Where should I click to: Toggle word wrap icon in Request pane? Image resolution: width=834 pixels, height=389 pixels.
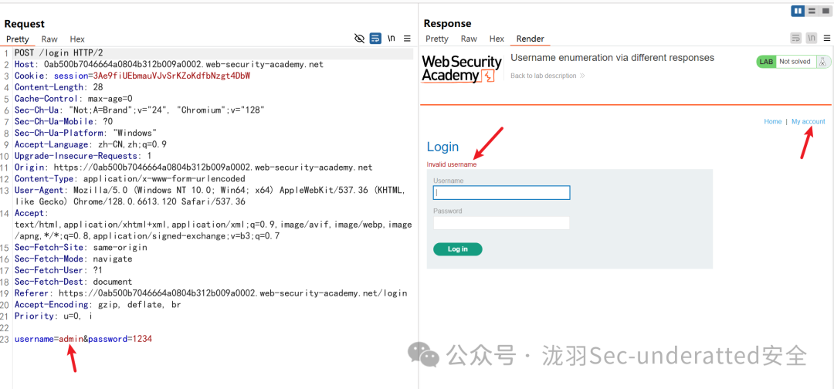(375, 39)
